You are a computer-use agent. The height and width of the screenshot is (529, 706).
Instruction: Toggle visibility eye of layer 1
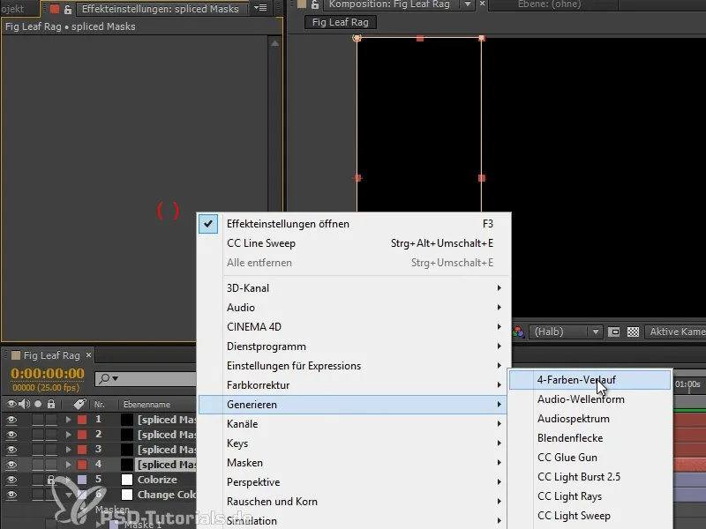(x=11, y=420)
